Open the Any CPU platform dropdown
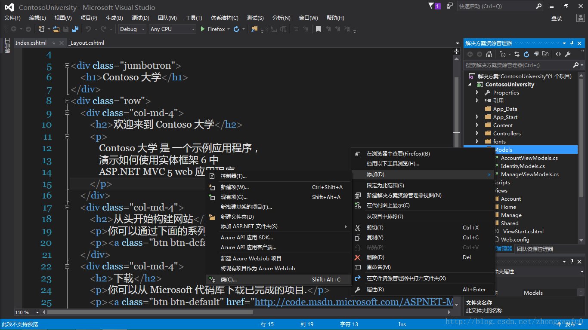Viewport: 588px width, 330px height. (172, 29)
